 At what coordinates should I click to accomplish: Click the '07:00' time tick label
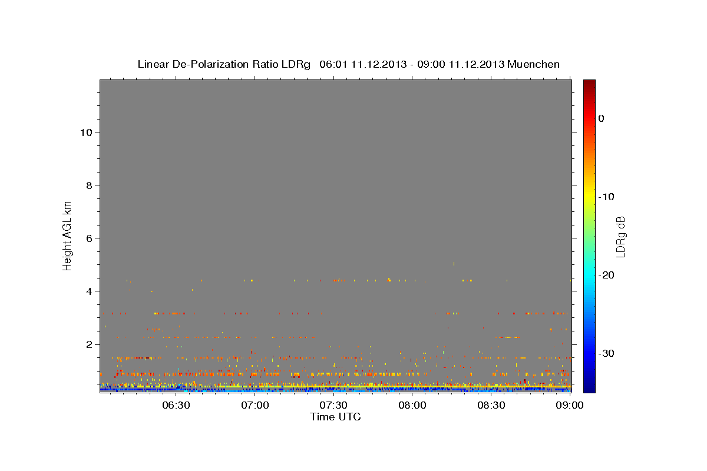[x=255, y=405]
